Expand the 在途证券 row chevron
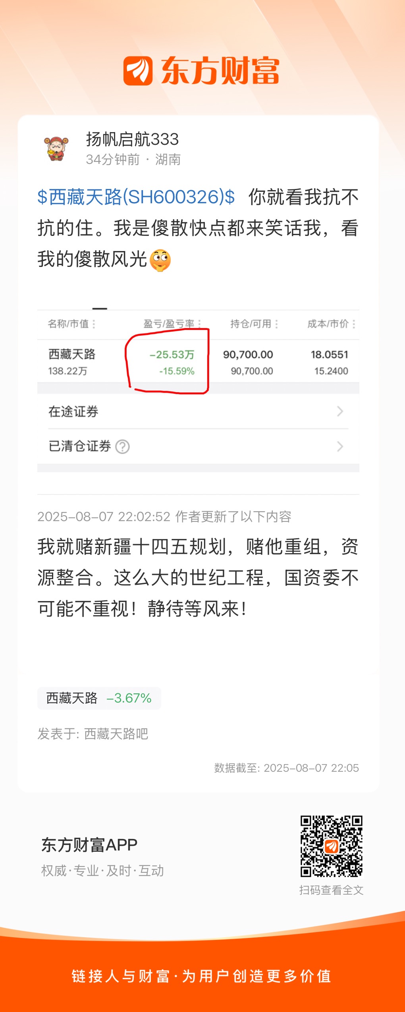The image size is (405, 1012). pos(340,411)
